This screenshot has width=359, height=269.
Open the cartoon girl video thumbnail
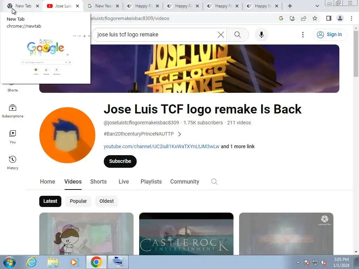(x=86, y=234)
